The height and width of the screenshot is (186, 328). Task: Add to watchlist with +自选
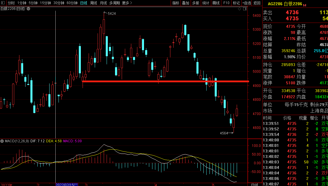coord(247,3)
